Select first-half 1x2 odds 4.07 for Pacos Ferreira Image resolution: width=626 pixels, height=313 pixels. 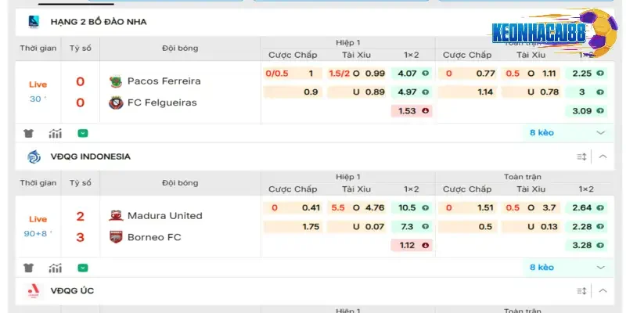click(412, 74)
